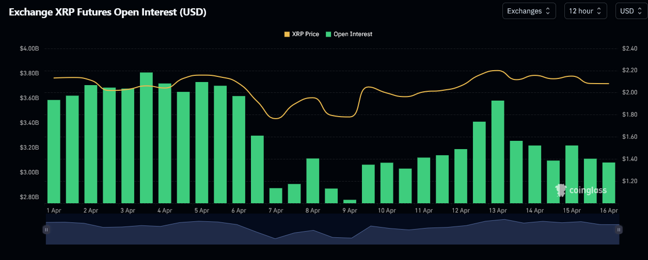The height and width of the screenshot is (260, 648).
Task: Click the lowest bar at 9 Apr
Action: tap(350, 201)
